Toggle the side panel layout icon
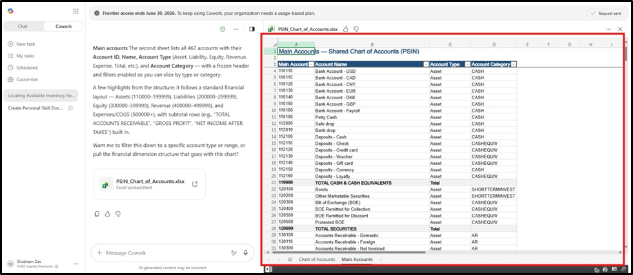This screenshot has width=633, height=275. 252,29
